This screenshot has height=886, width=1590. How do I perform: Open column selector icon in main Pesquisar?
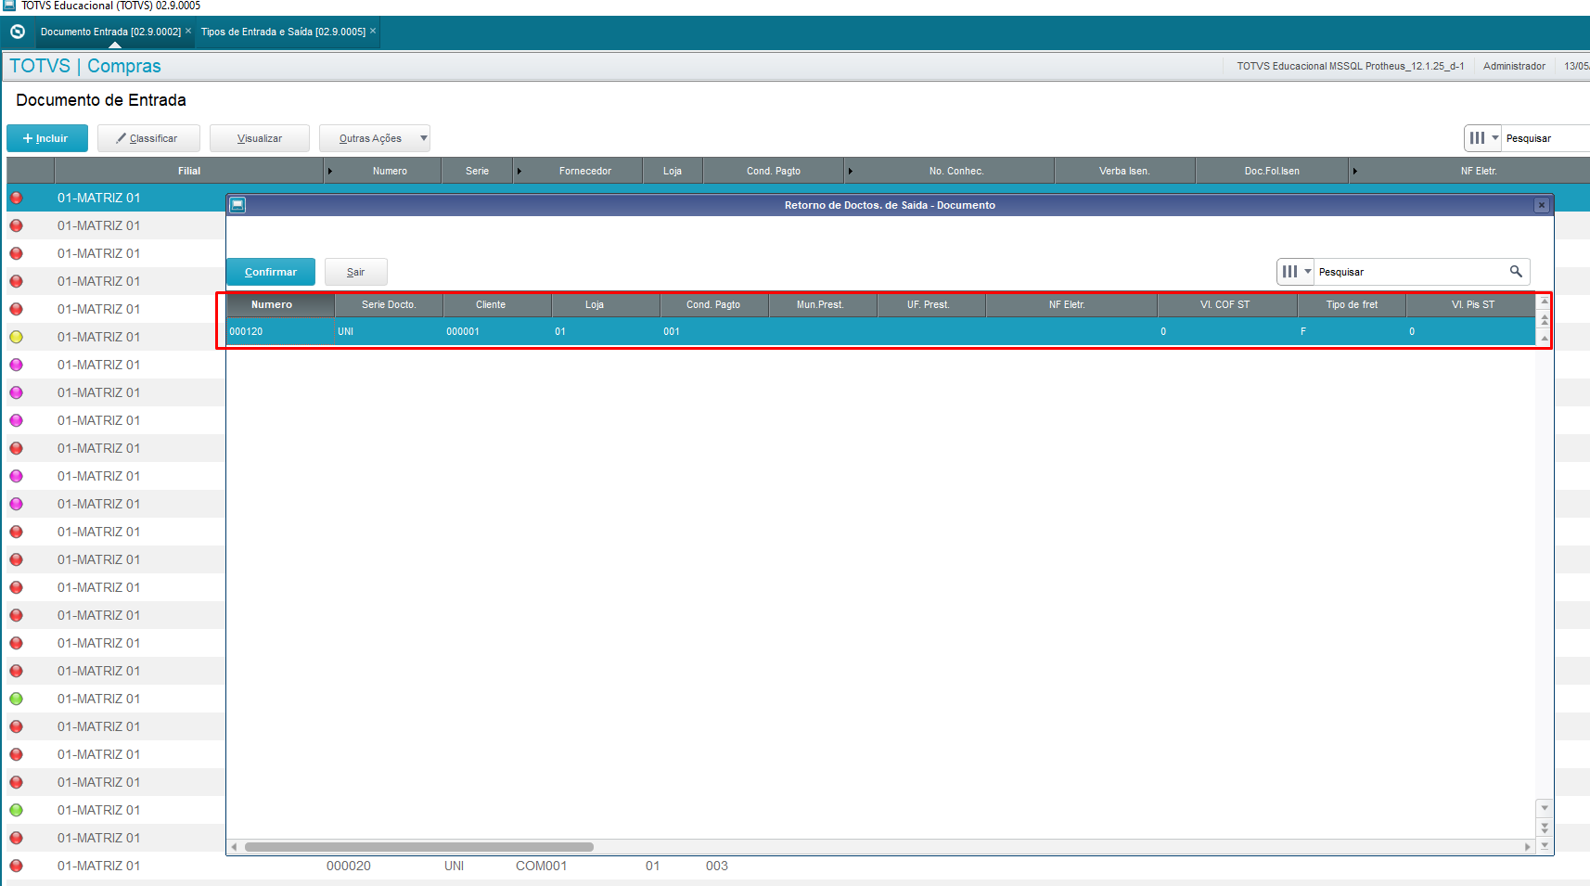pyautogui.click(x=1482, y=138)
